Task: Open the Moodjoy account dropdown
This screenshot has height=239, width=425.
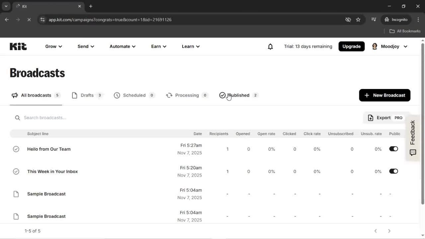Action: click(x=389, y=46)
